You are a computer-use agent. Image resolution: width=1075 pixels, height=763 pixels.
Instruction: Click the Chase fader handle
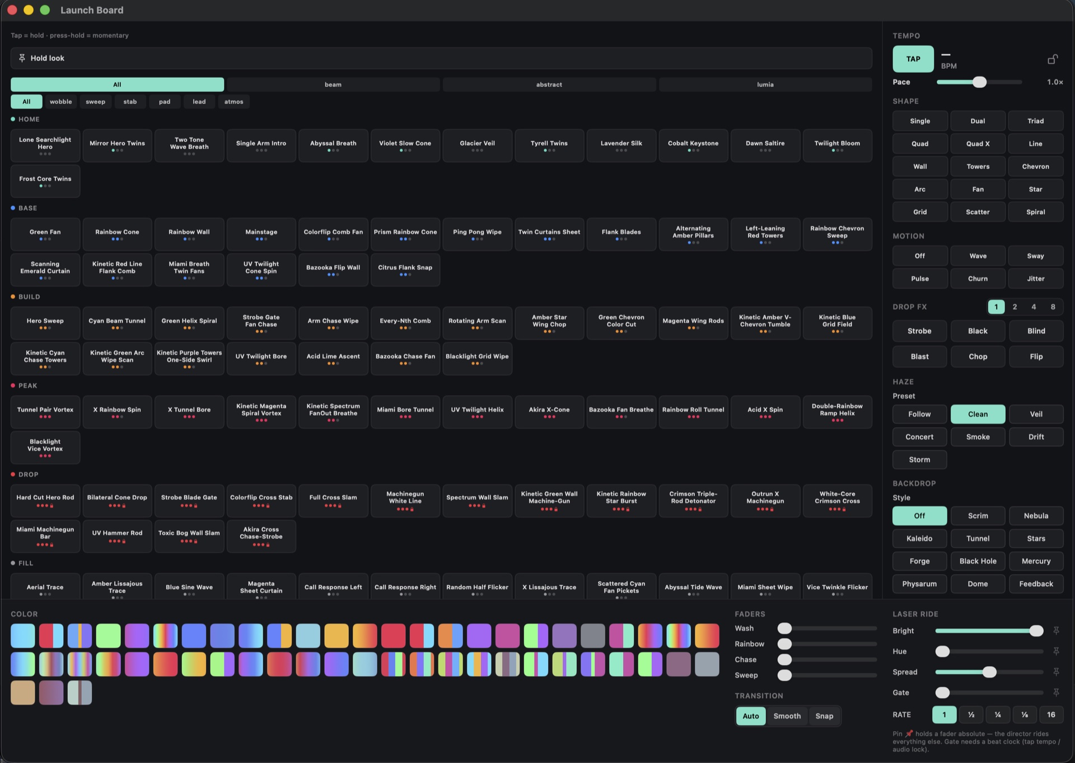click(784, 660)
